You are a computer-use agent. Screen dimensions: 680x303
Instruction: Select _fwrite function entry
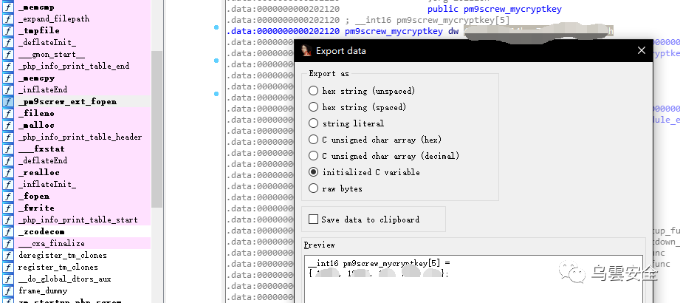coord(36,208)
